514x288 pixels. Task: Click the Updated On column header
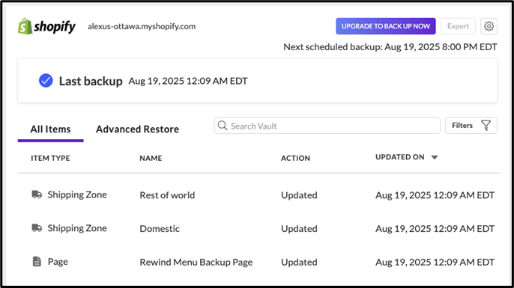400,157
